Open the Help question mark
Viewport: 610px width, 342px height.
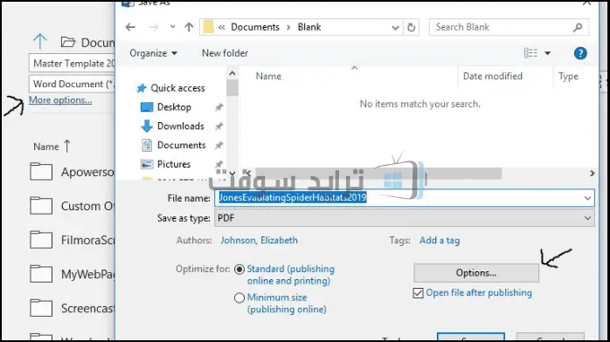[580, 53]
